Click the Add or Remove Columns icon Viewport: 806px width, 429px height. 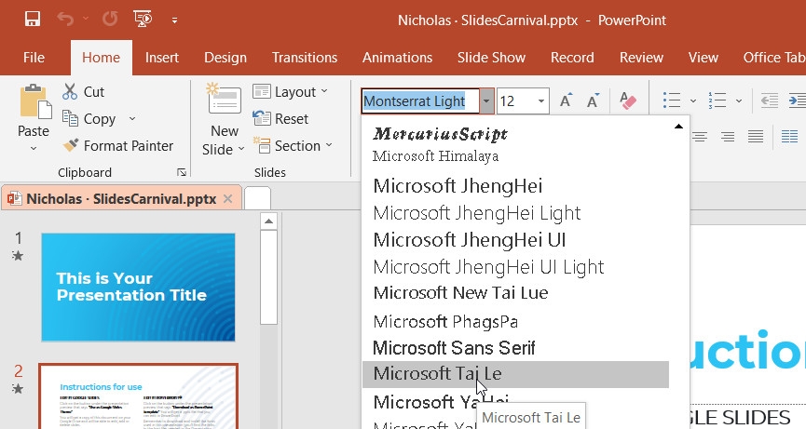coord(789,137)
